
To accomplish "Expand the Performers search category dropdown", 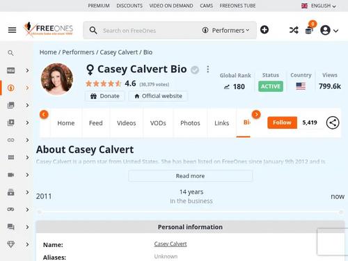I will pos(226,31).
